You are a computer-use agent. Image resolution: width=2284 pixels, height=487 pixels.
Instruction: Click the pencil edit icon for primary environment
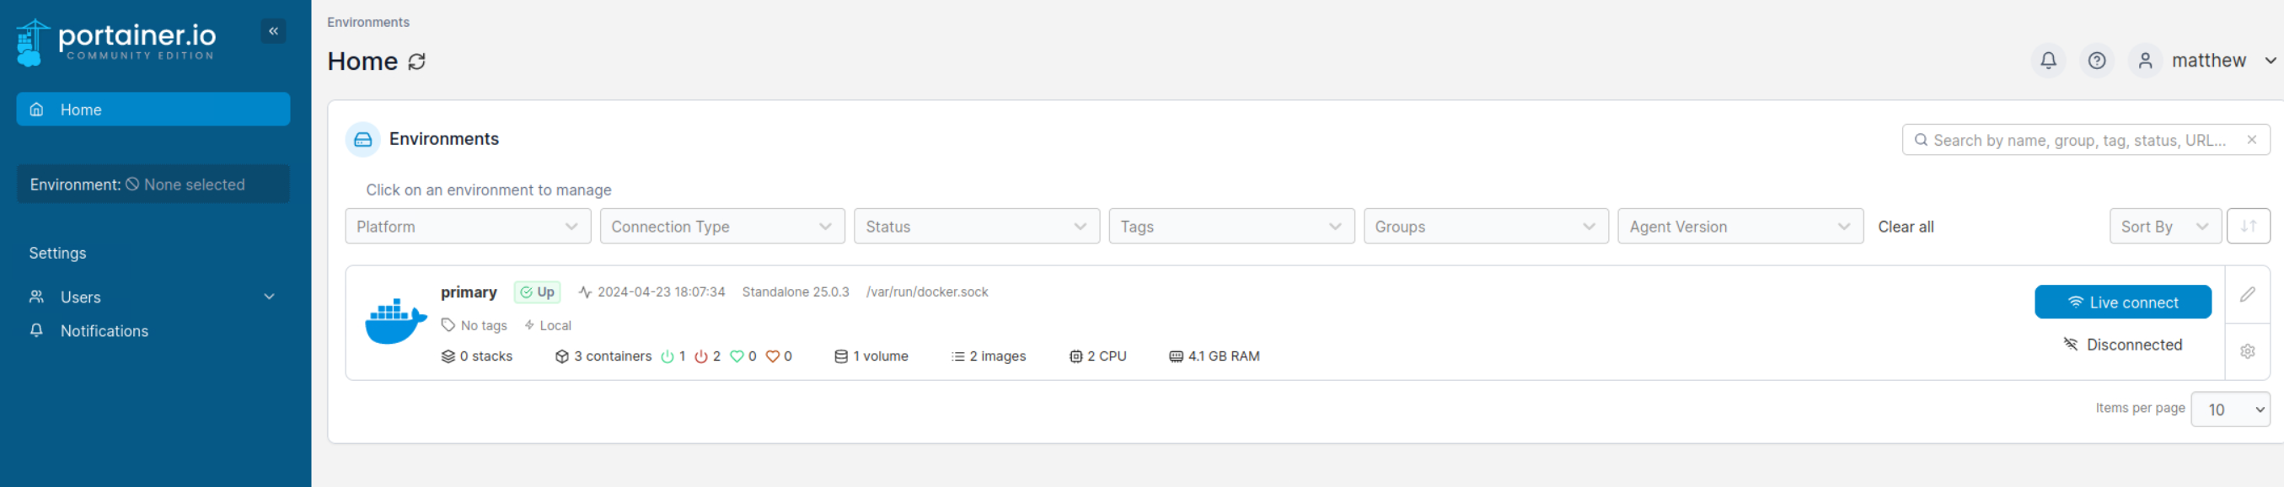click(2247, 295)
